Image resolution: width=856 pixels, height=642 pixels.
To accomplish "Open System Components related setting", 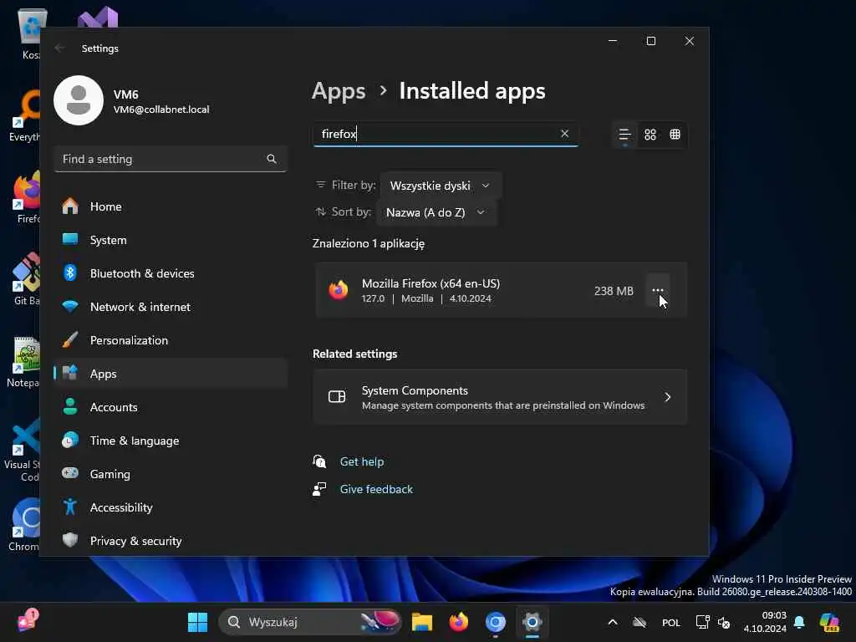I will coord(500,397).
